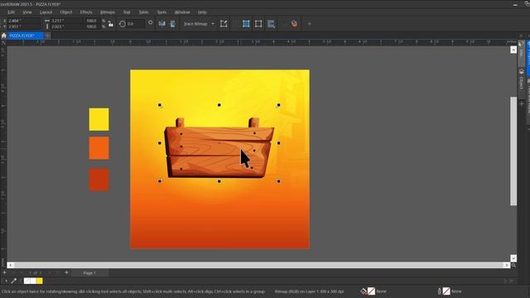Click the vertical scrollbar thumb
The height and width of the screenshot is (298, 530).
[513, 151]
